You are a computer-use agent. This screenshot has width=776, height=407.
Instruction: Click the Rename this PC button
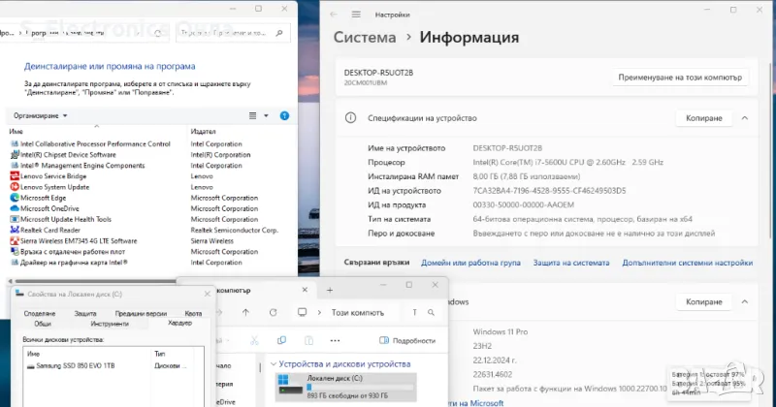point(680,77)
